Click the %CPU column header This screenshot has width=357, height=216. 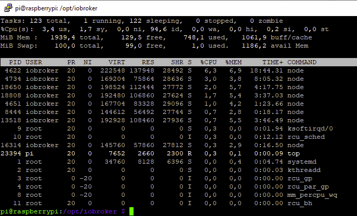pyautogui.click(x=208, y=62)
